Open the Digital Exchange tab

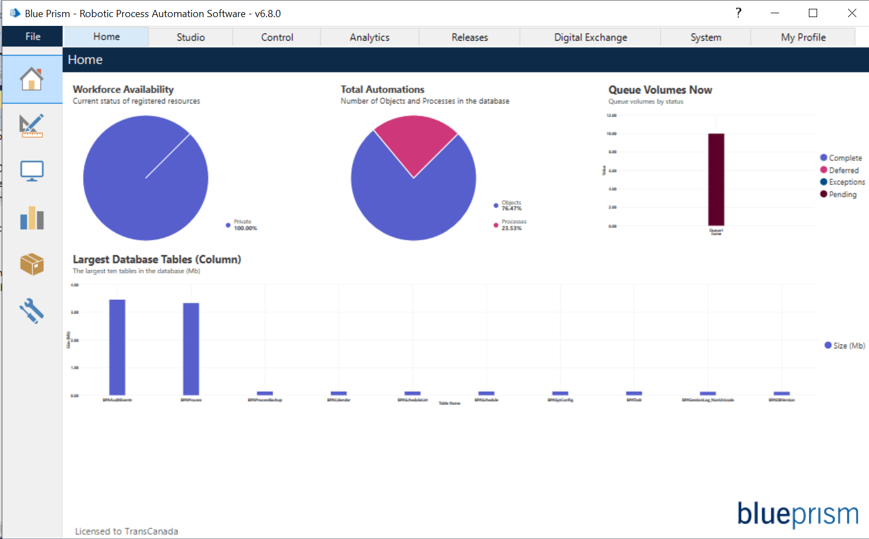(x=590, y=37)
